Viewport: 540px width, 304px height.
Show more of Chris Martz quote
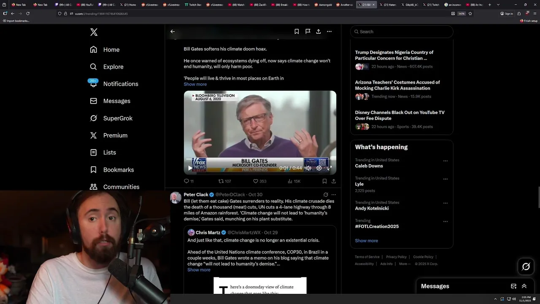[x=199, y=270]
